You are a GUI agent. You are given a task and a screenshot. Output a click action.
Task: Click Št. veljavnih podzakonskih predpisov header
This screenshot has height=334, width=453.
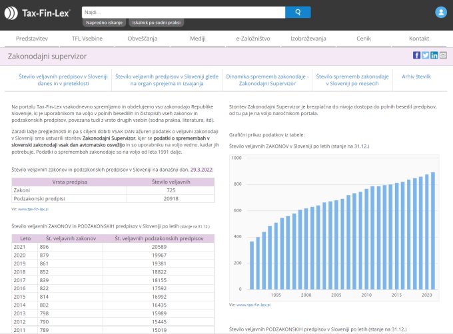point(159,239)
